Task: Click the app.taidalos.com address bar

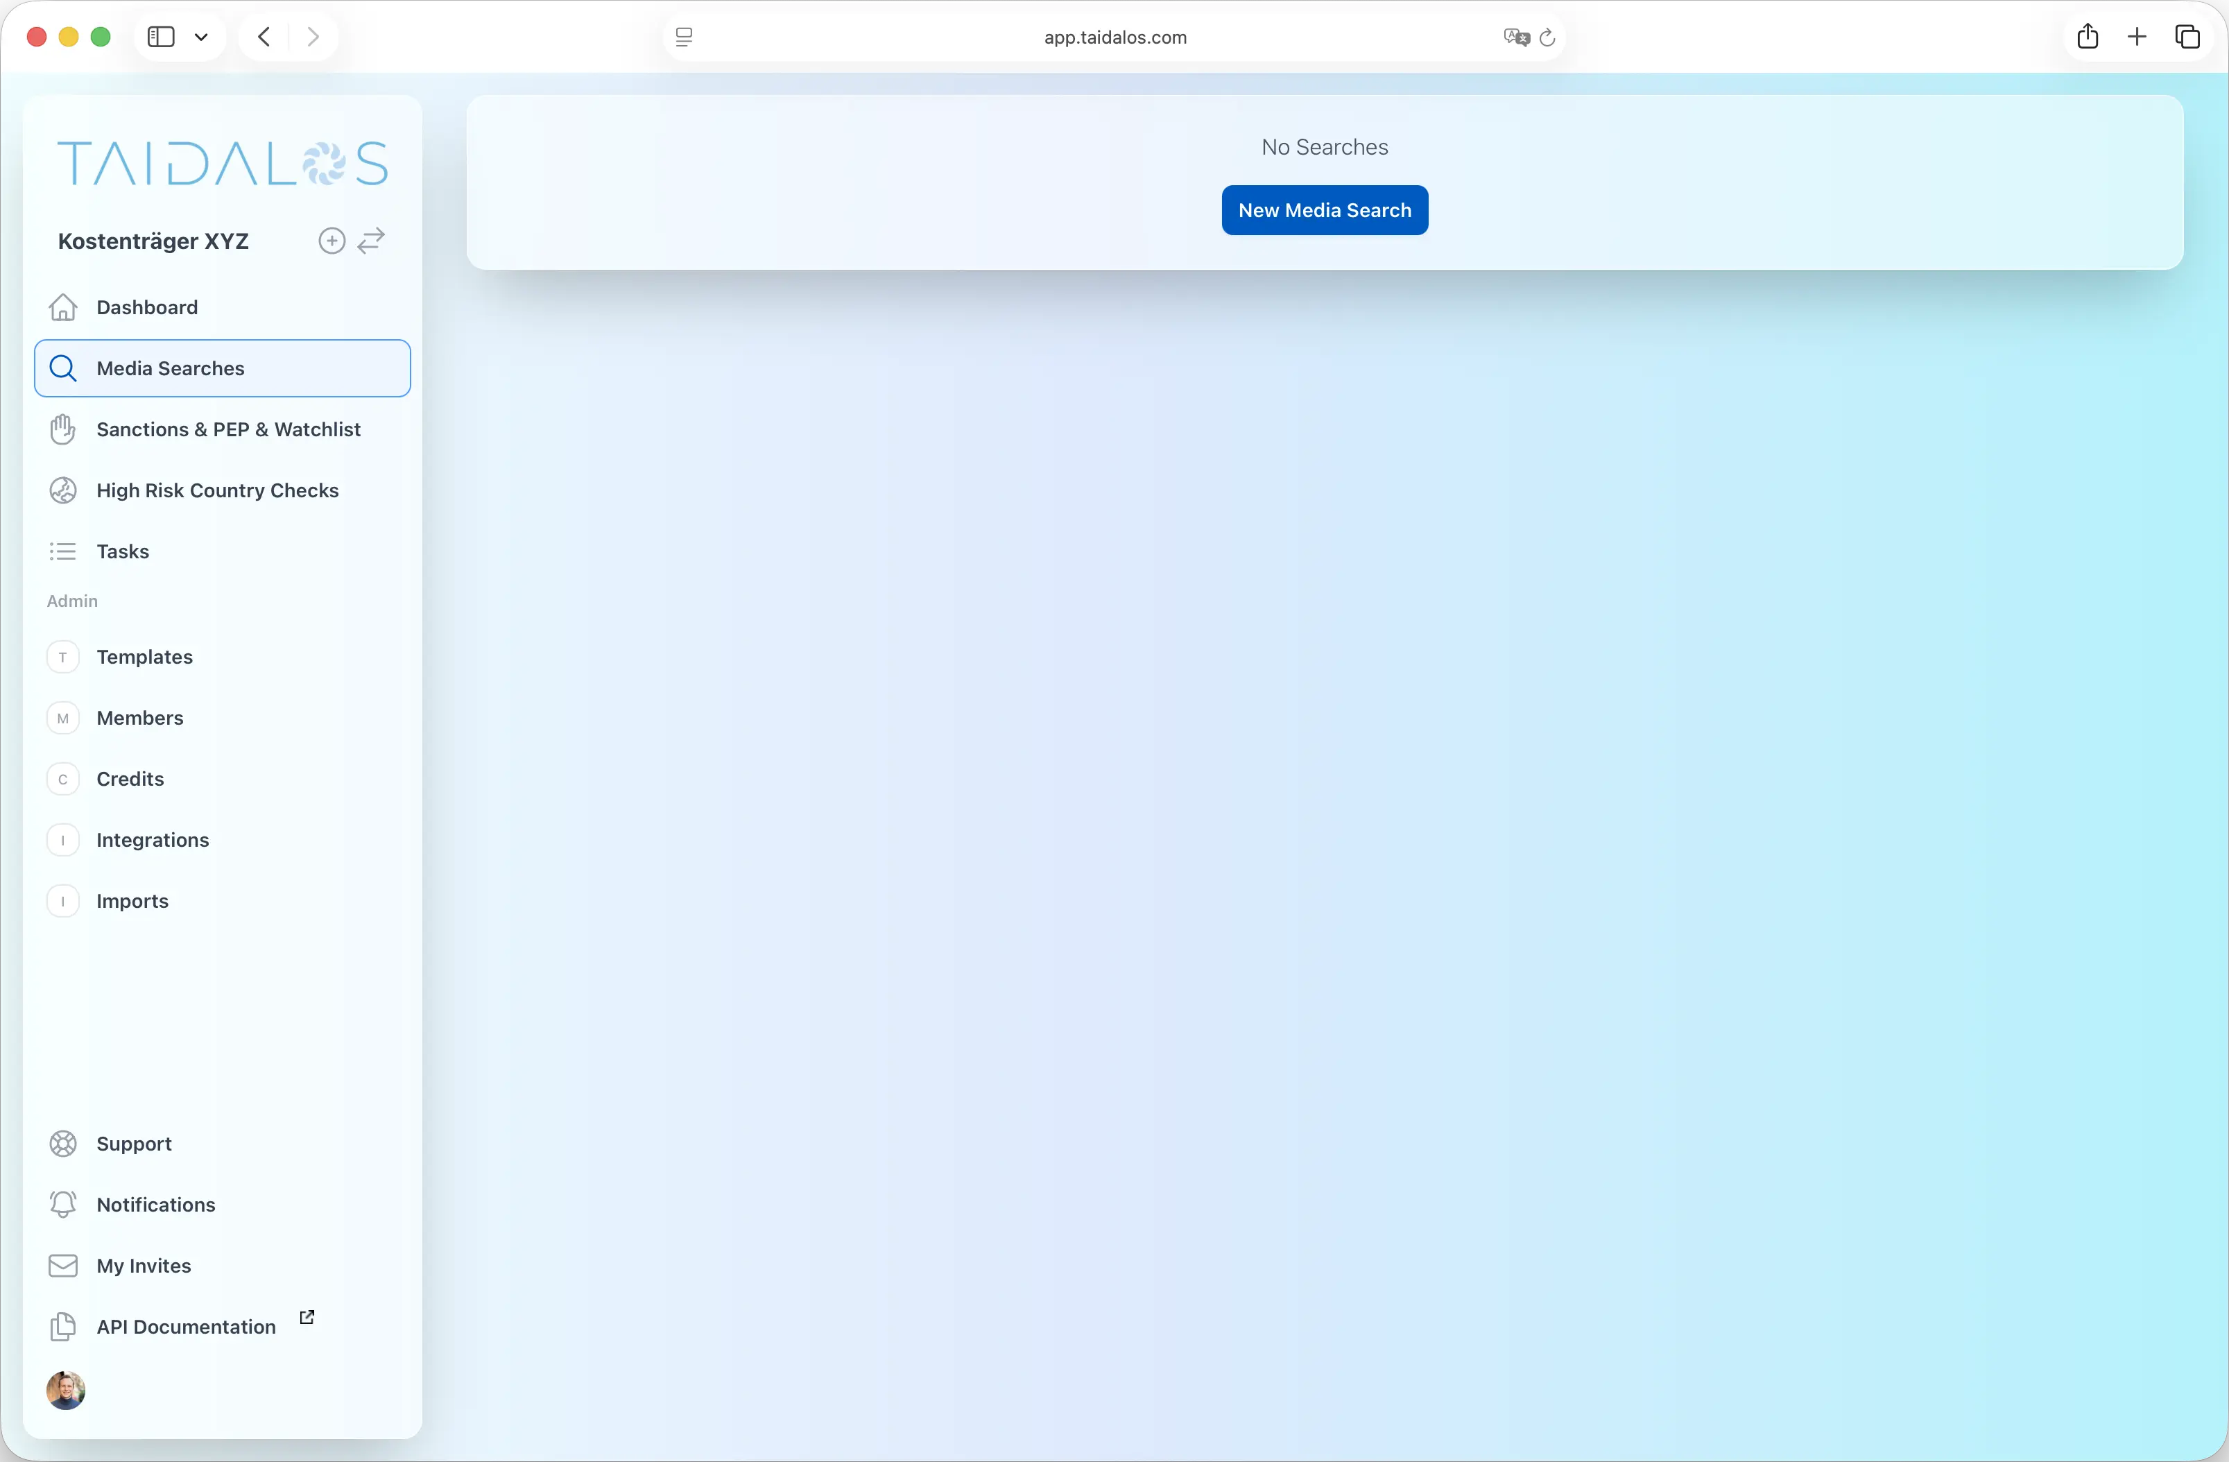Action: click(x=1114, y=37)
